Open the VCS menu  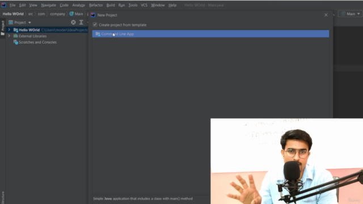click(144, 5)
